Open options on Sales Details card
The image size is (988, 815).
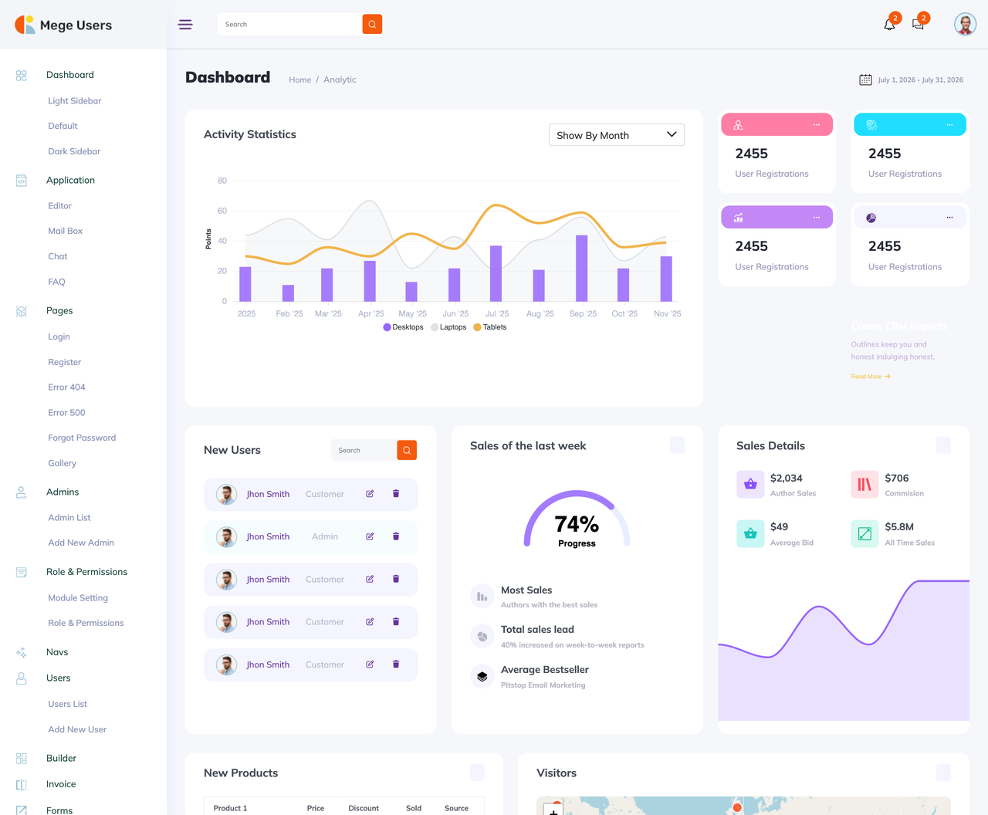point(943,445)
